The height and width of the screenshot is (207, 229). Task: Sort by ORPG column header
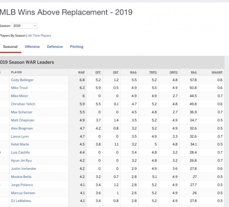pos(173,72)
